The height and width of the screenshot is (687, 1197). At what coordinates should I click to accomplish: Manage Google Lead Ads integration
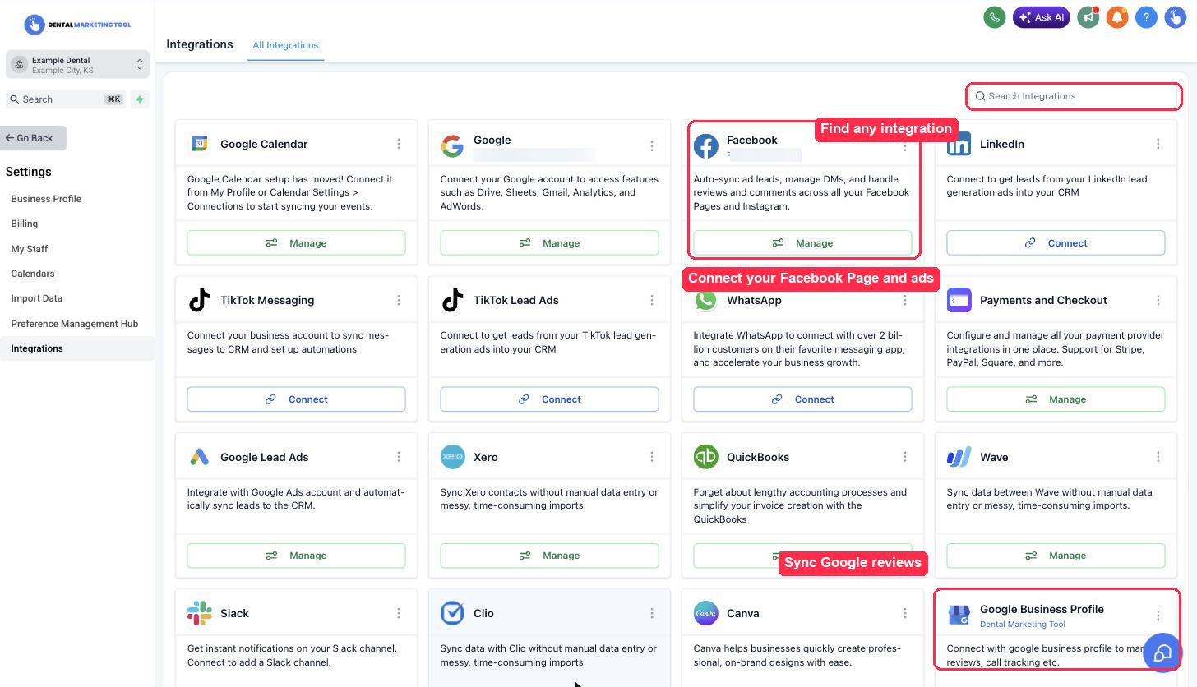click(296, 556)
